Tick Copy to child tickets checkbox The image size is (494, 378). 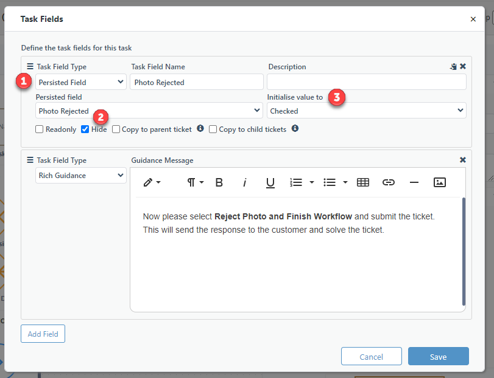213,129
